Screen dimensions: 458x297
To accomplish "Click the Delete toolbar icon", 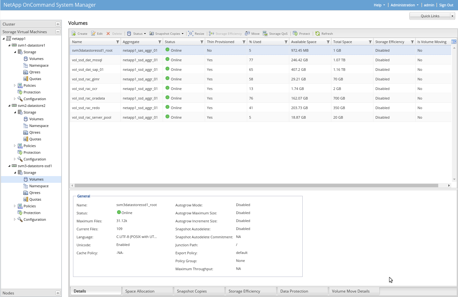I will point(108,33).
